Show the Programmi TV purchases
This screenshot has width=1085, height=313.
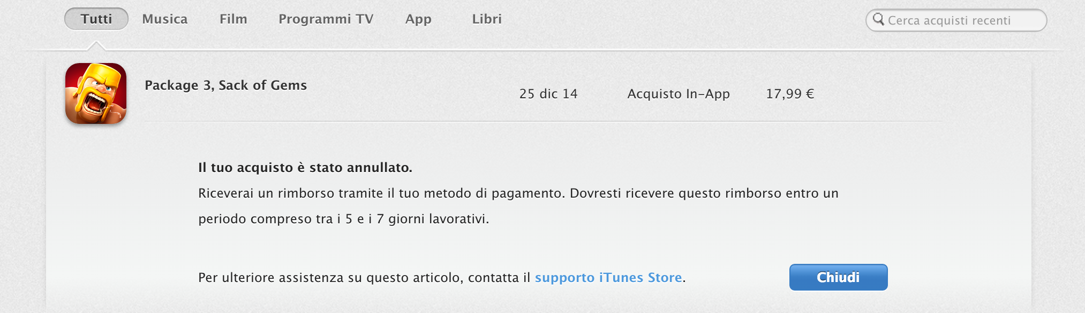326,19
